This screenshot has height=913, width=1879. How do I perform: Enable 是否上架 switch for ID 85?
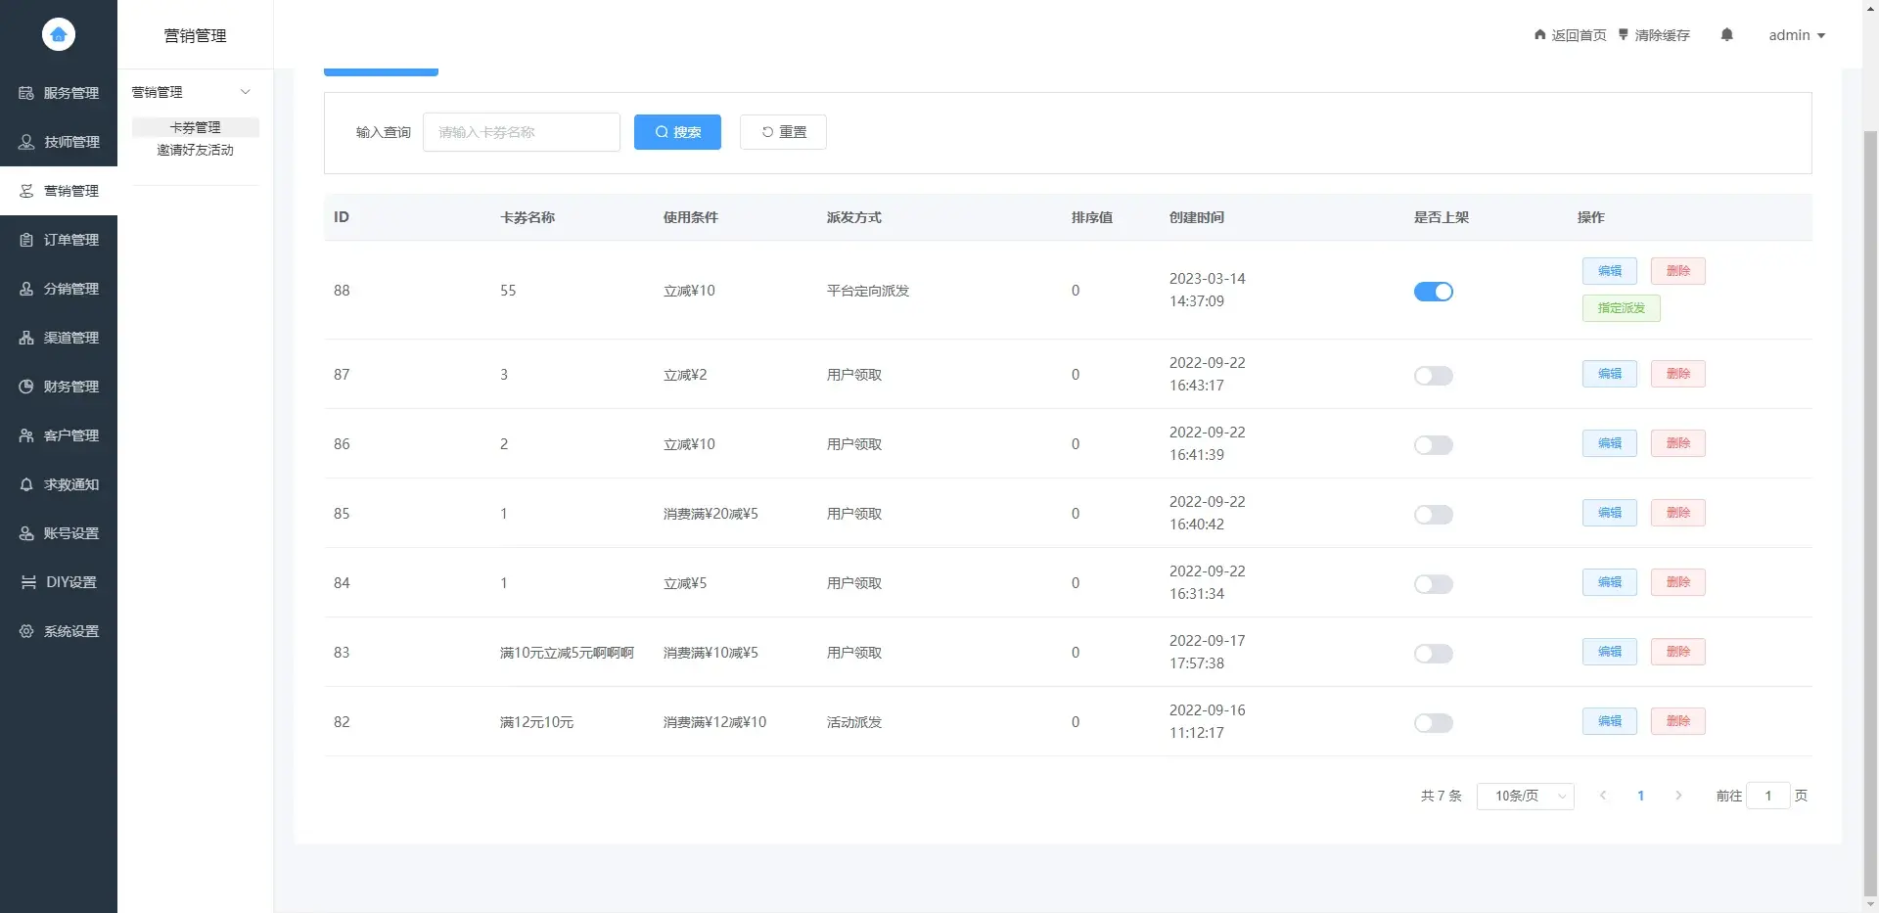[x=1434, y=515]
